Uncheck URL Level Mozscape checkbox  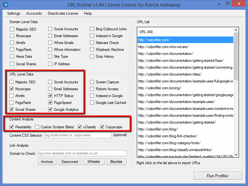pyautogui.click(x=12, y=89)
